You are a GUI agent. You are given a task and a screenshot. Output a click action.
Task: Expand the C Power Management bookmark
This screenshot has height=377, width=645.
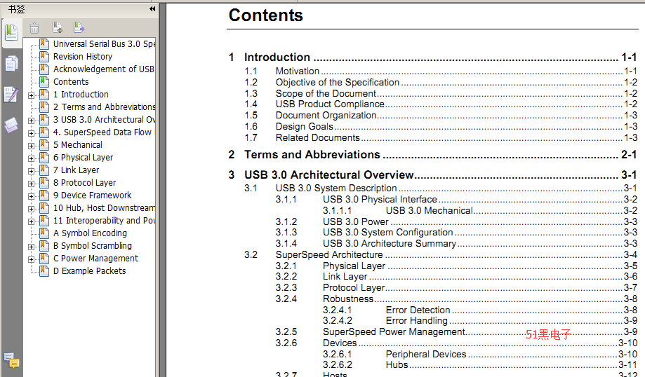coord(32,259)
